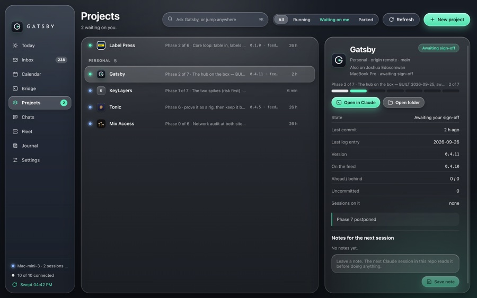
Task: Click the Calendar icon in sidebar
Action: pyautogui.click(x=15, y=74)
